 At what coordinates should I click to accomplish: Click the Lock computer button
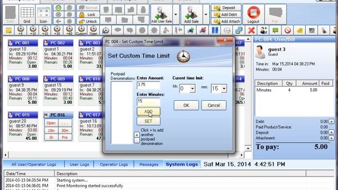coord(88,15)
